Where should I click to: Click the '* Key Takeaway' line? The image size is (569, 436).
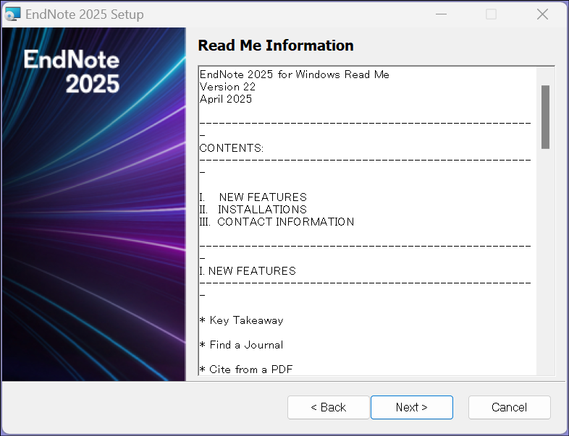coord(241,320)
